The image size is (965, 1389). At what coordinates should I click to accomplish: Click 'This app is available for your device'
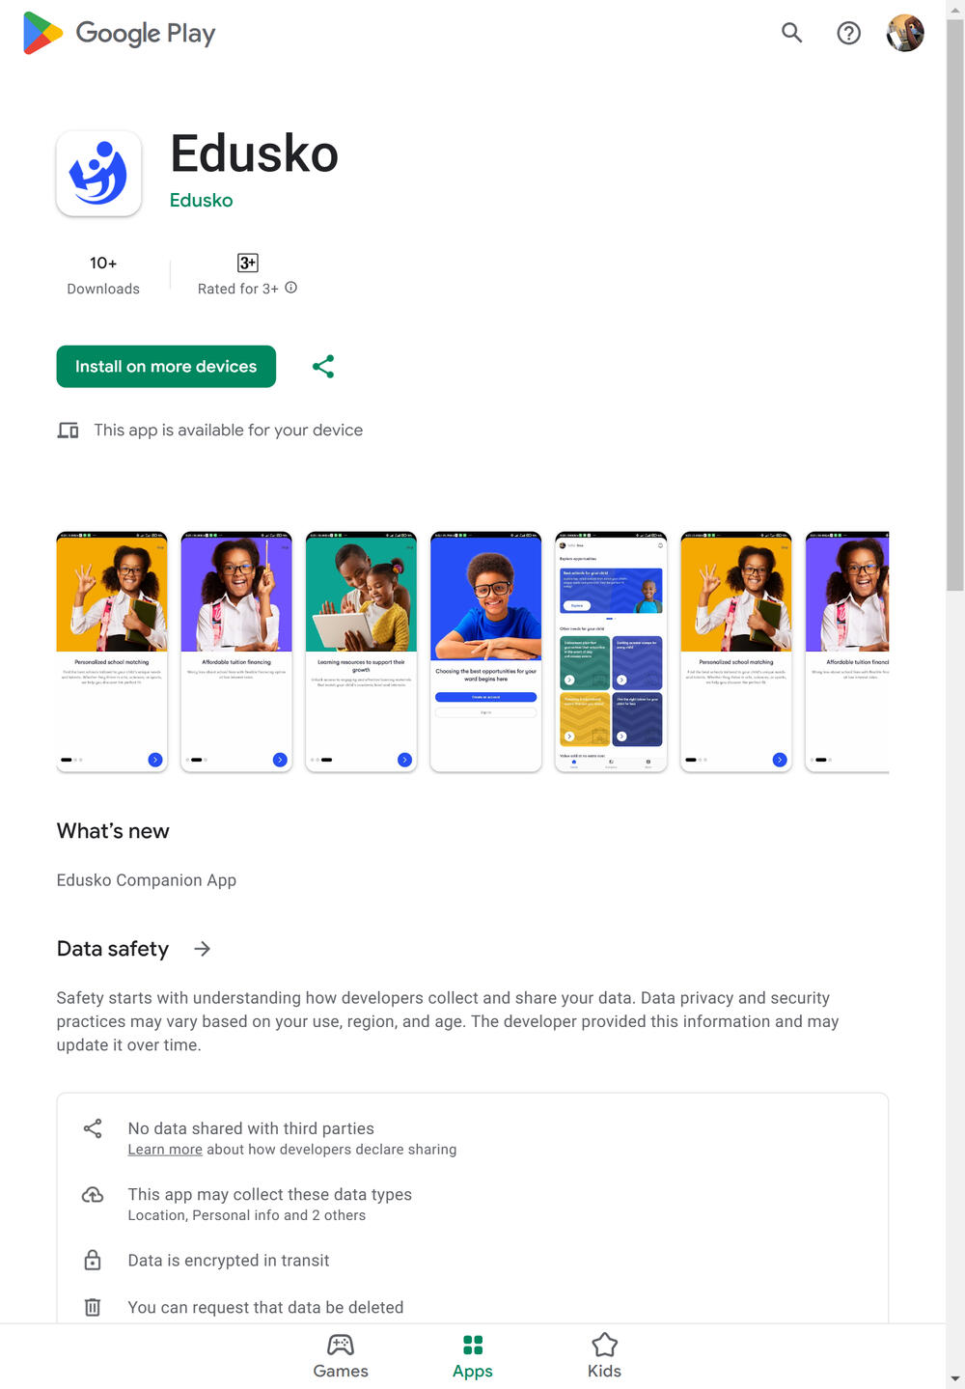(229, 431)
